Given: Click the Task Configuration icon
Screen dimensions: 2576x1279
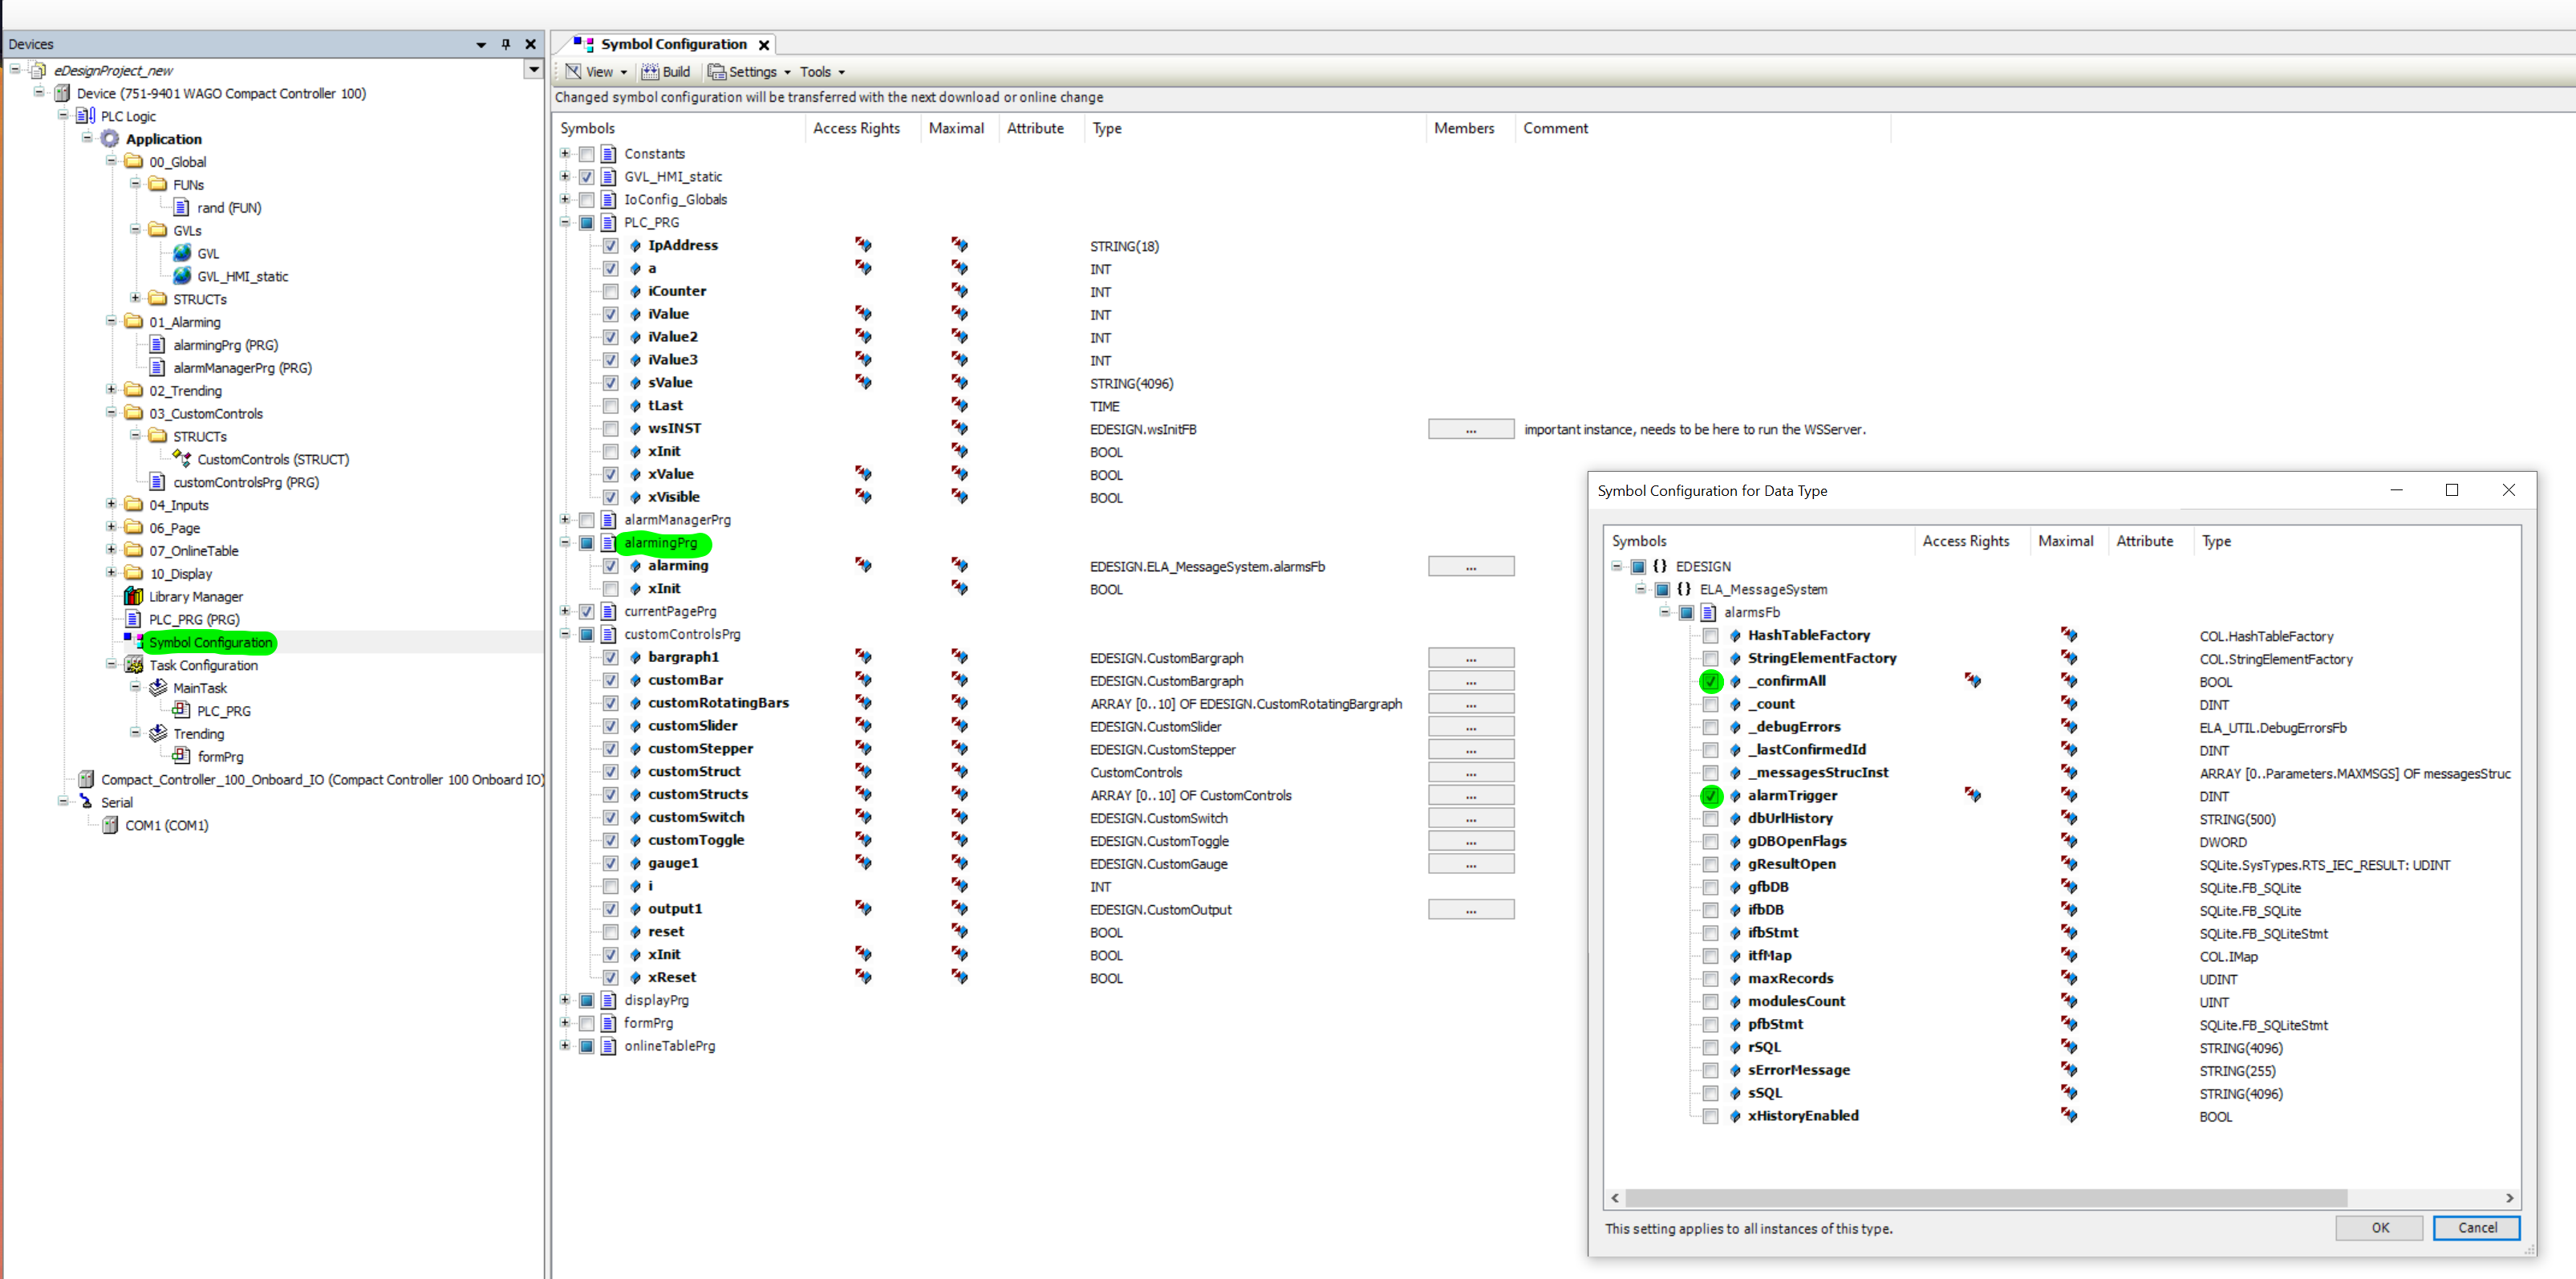Looking at the screenshot, I should coord(134,665).
